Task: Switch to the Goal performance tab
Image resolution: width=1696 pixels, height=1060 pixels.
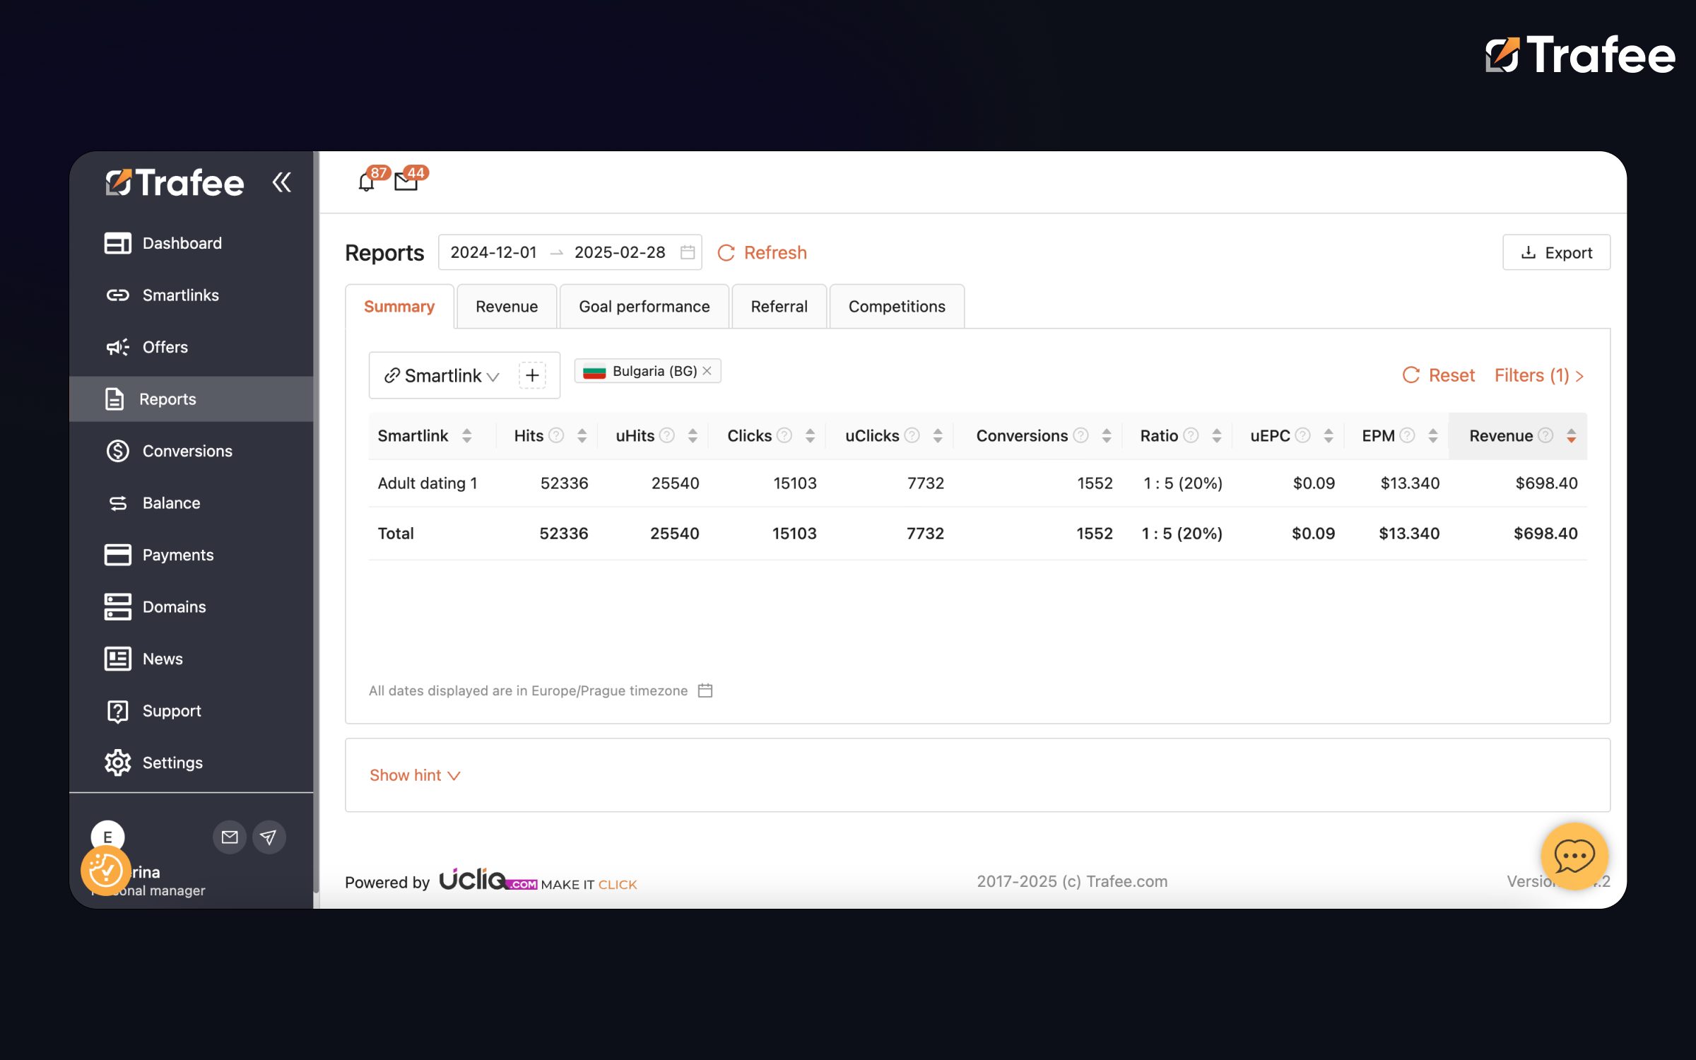Action: coord(644,307)
